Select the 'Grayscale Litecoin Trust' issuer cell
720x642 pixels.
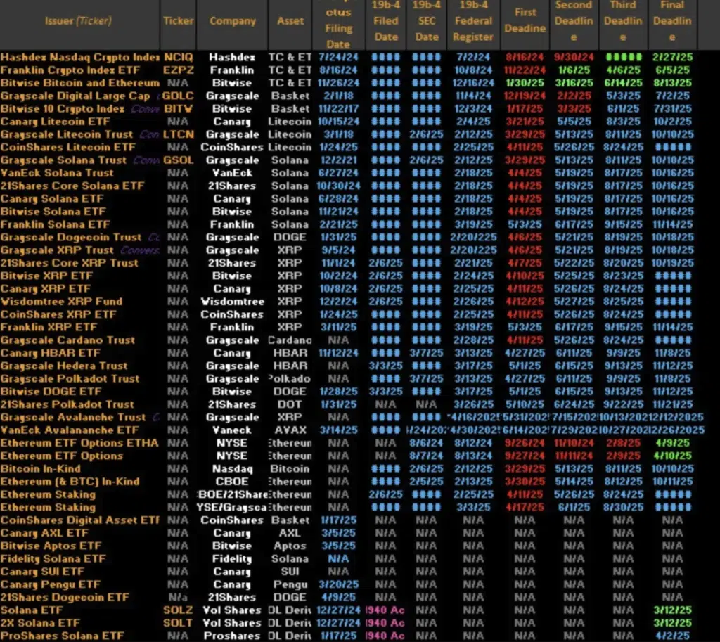tap(67, 134)
